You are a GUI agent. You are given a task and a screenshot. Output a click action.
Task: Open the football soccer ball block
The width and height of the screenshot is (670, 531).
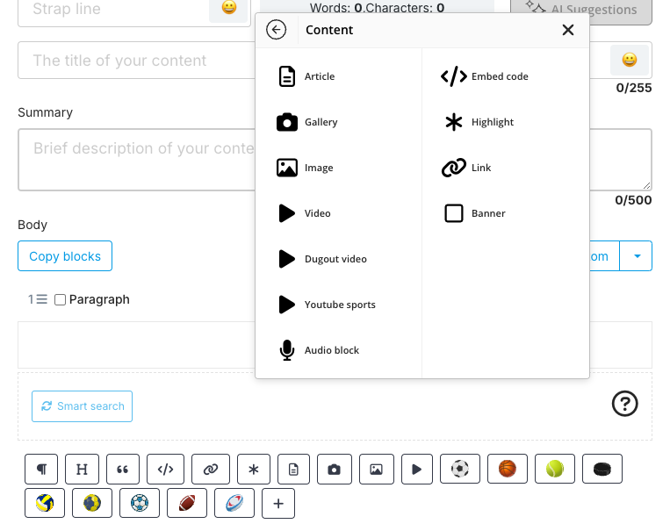tap(460, 469)
